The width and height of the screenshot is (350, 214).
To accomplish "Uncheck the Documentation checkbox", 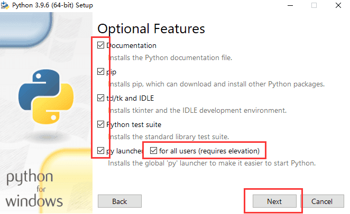I will (x=100, y=45).
